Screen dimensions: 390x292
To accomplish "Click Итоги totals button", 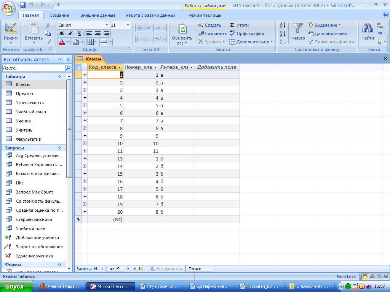I will point(239,25).
